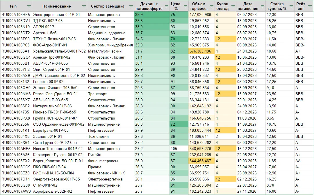Open filter icon for Наименование column
This screenshot has width=314, height=195.
click(x=84, y=6)
